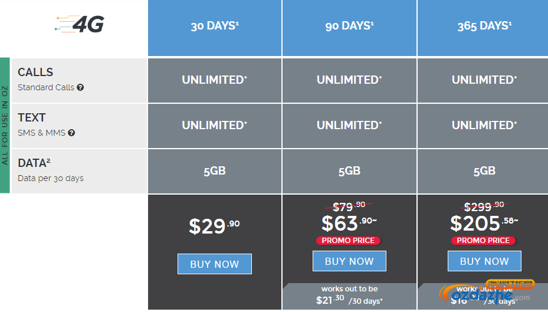548x312 pixels.
Task: Click the 365-day PROMO PRICE badge
Action: pyautogui.click(x=483, y=241)
